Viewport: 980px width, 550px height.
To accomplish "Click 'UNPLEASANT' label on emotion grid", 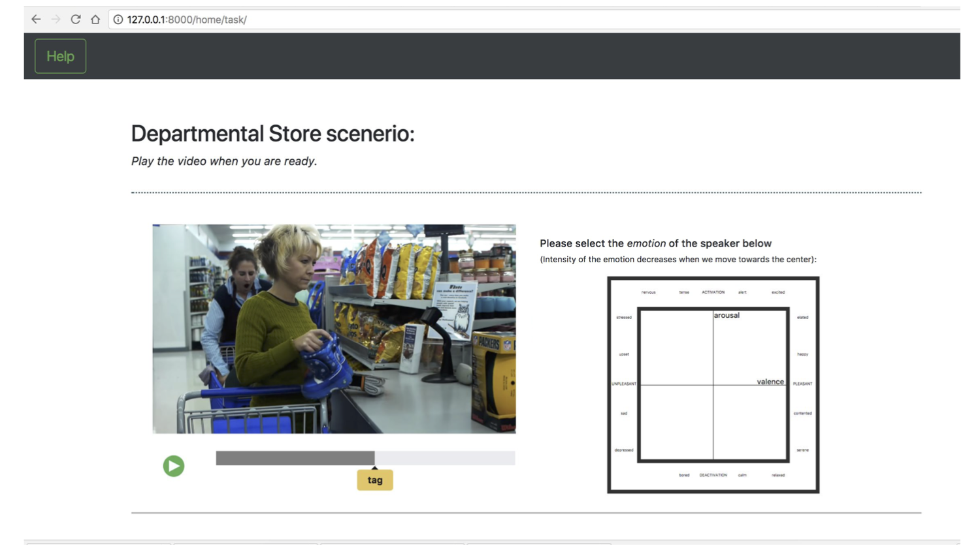I will 624,384.
